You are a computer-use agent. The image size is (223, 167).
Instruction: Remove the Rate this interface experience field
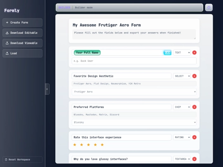(x=194, y=137)
